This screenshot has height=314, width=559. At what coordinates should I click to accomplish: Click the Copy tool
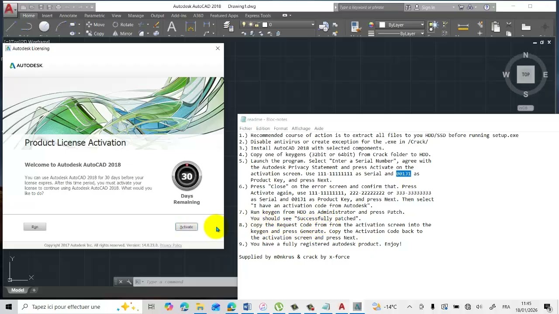click(x=95, y=34)
